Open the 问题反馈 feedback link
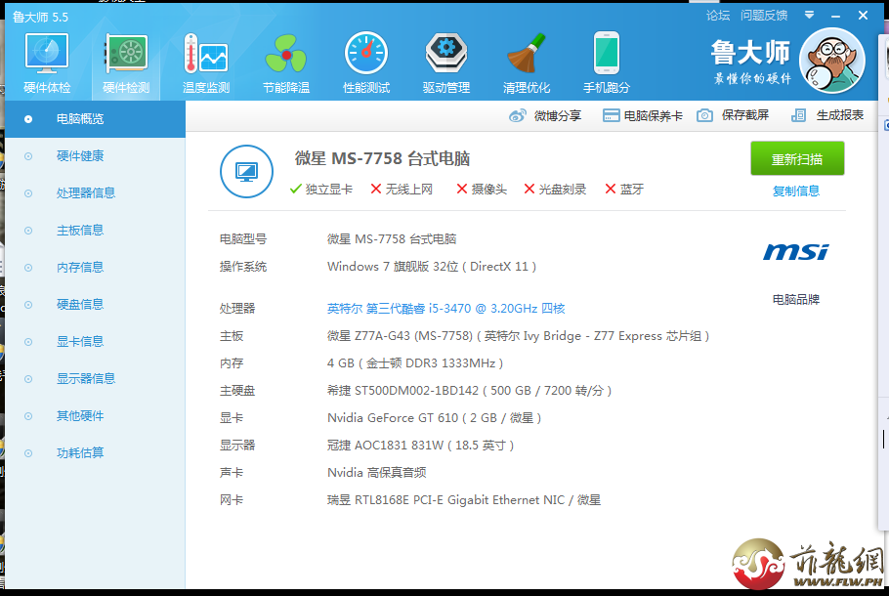 764,16
